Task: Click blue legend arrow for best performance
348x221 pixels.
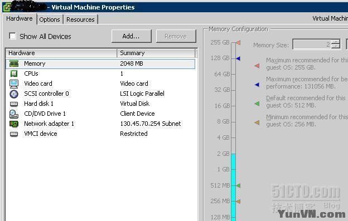Action: (257, 85)
